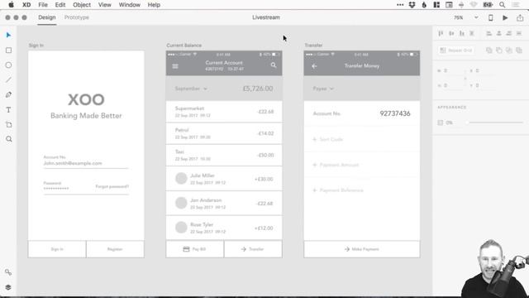Click the Transfer button on Current Balance artboard
Viewport: 529px width, 298px height.
[253, 249]
